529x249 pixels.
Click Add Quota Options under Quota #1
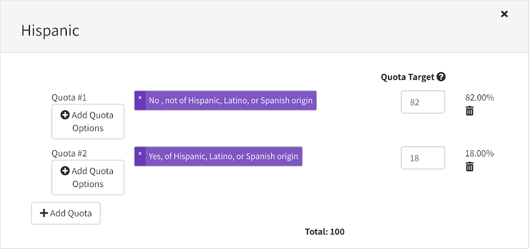click(x=88, y=121)
